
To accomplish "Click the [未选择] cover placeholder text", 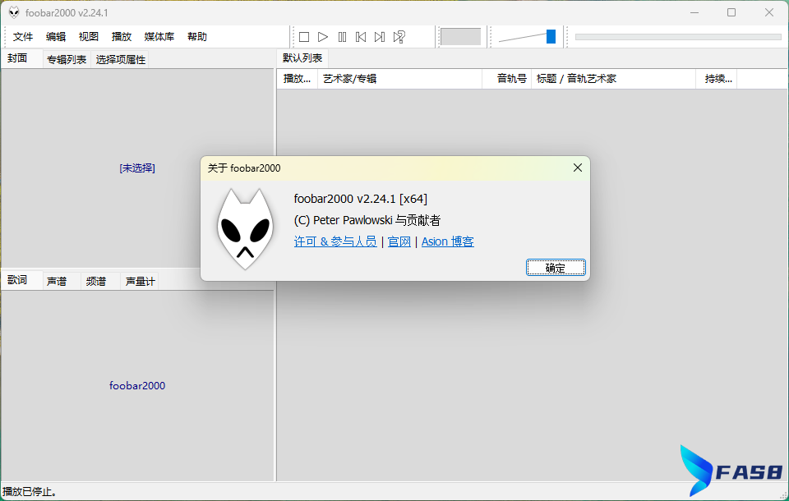I will (x=137, y=168).
